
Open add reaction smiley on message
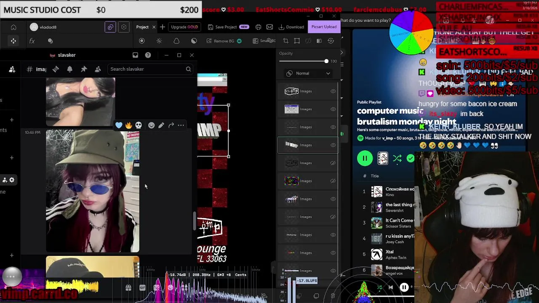pos(151,125)
